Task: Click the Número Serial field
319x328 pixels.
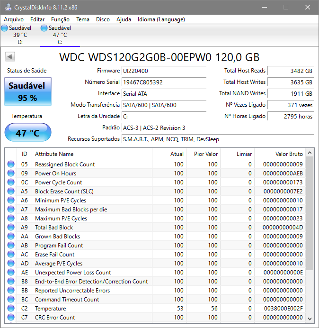Action: tap(164, 82)
